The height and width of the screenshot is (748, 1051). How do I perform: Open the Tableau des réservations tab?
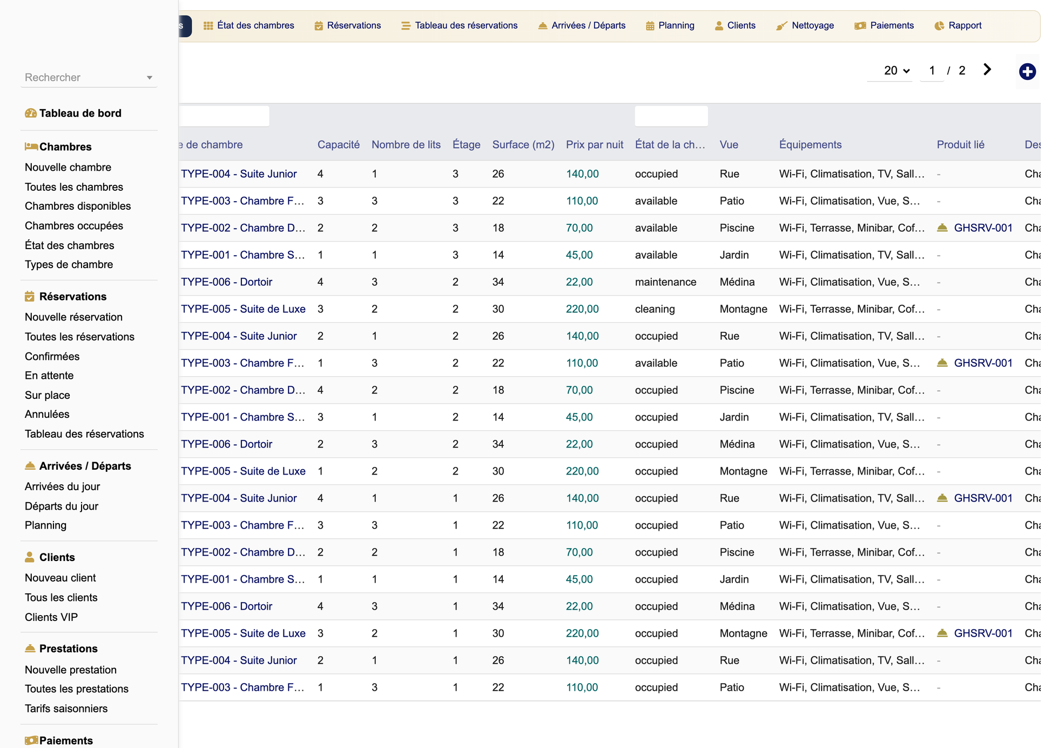[459, 25]
